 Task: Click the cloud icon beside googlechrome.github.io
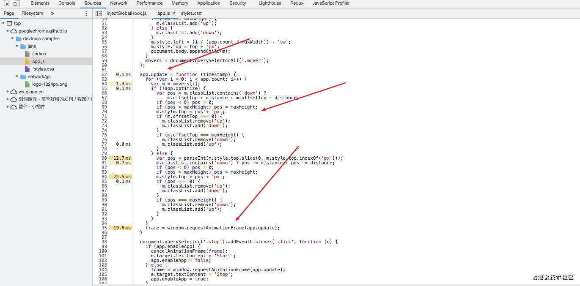[14, 31]
